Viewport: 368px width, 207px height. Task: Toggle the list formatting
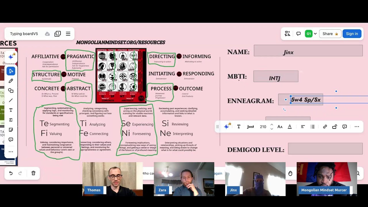[x=313, y=126]
